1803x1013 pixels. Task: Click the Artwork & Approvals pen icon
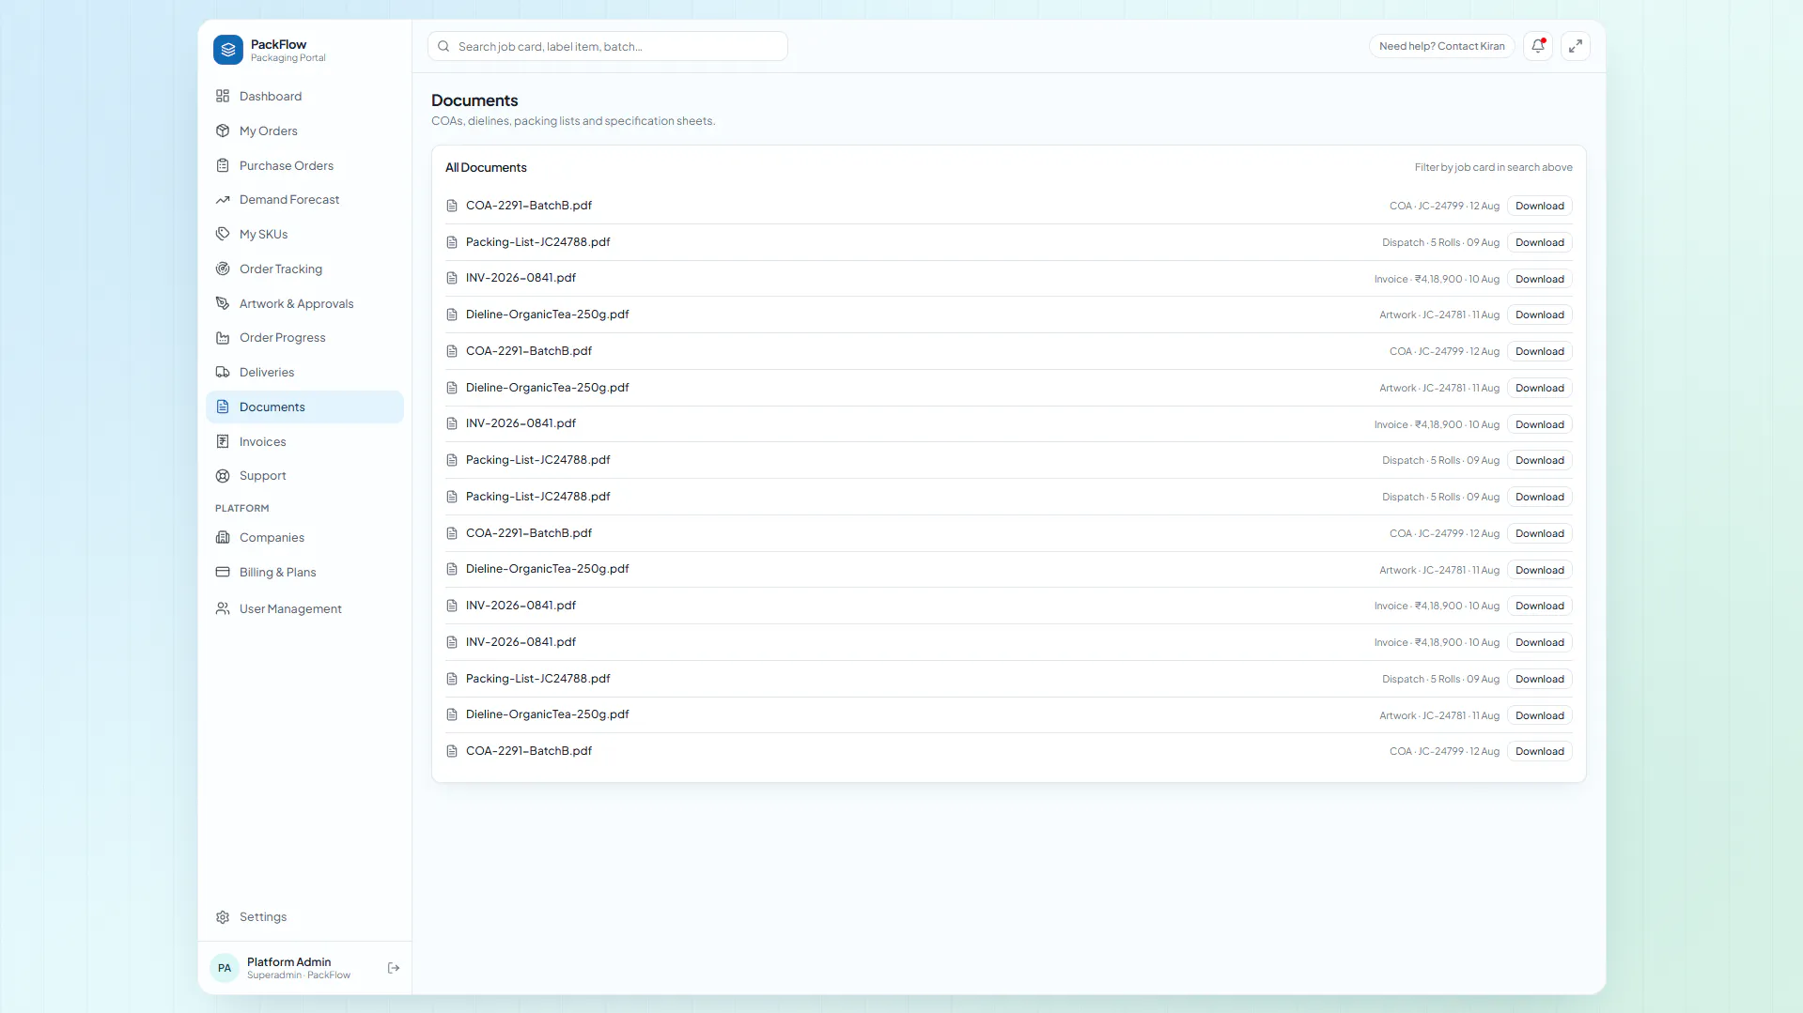tap(223, 303)
